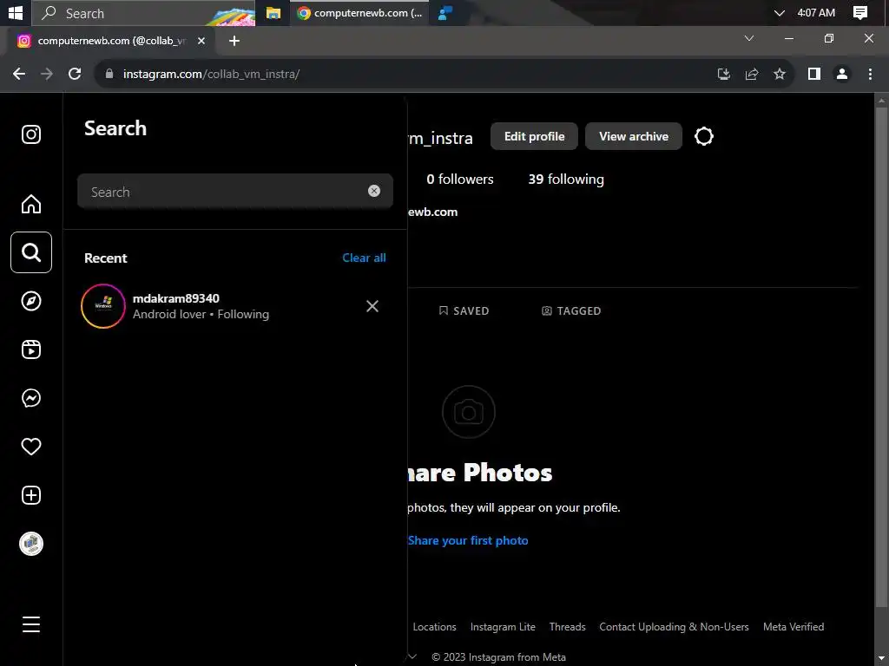Toggle Chrome side panel
The width and height of the screenshot is (889, 666).
(814, 75)
